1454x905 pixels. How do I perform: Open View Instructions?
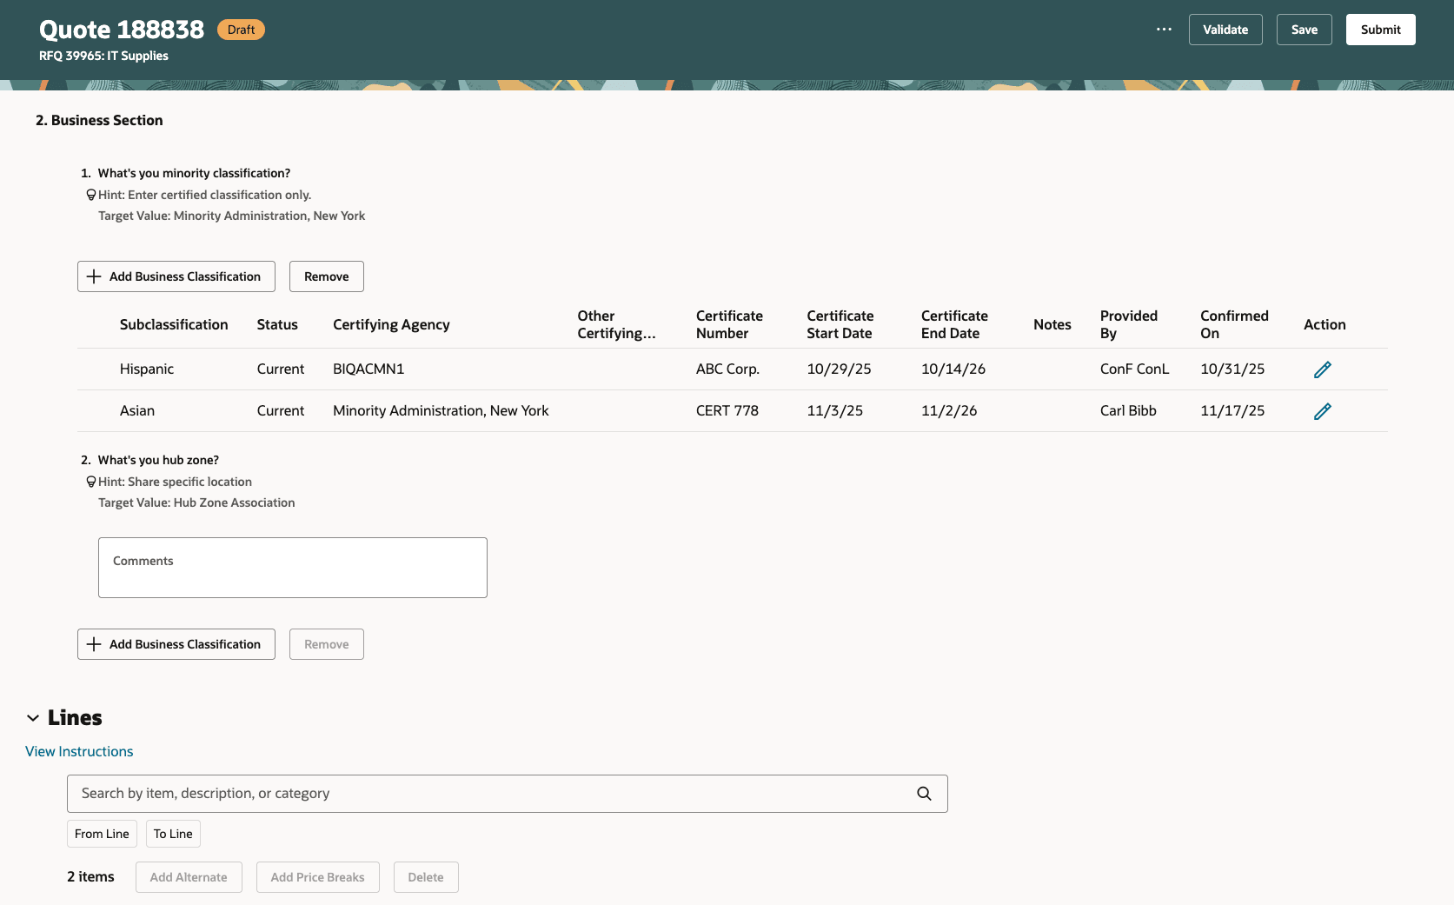78,751
